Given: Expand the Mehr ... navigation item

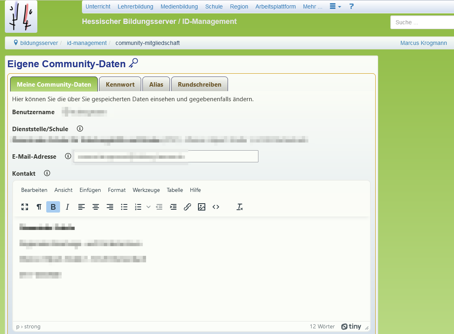Looking at the screenshot, I should (x=313, y=6).
